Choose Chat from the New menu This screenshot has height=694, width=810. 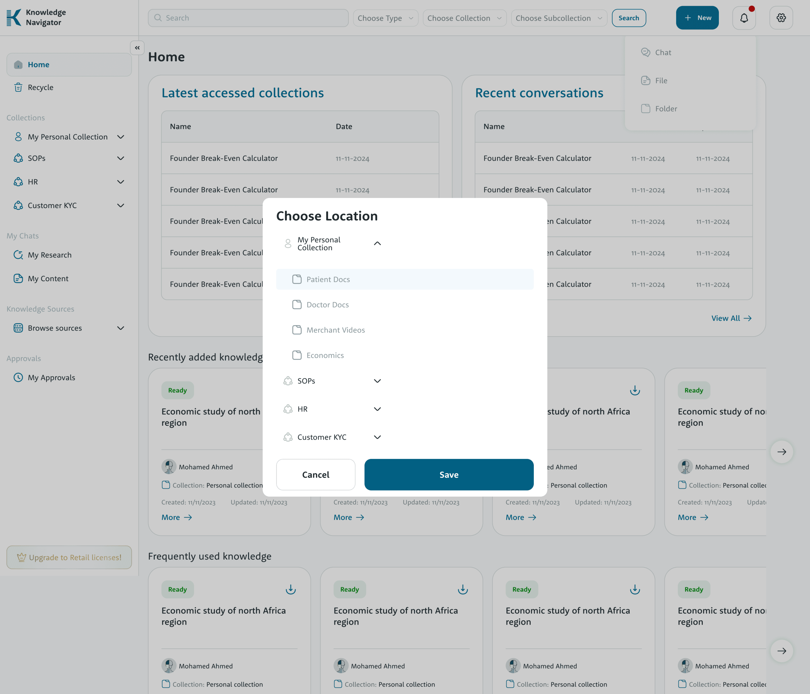click(663, 53)
